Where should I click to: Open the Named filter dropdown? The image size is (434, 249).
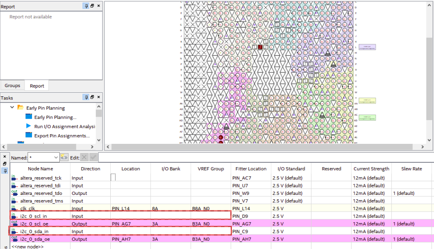(55, 157)
